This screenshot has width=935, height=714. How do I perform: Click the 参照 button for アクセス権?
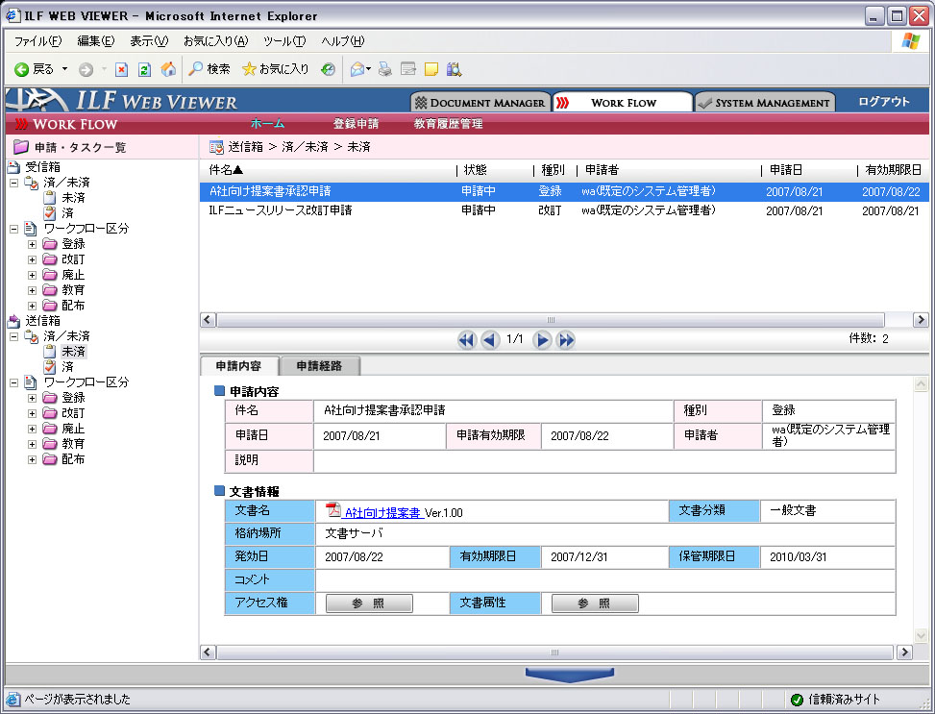tap(369, 603)
